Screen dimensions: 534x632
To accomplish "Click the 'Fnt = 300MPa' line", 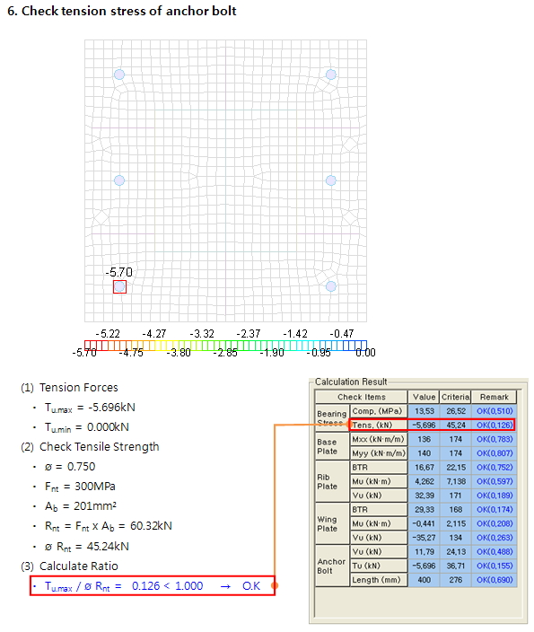I will (x=80, y=487).
